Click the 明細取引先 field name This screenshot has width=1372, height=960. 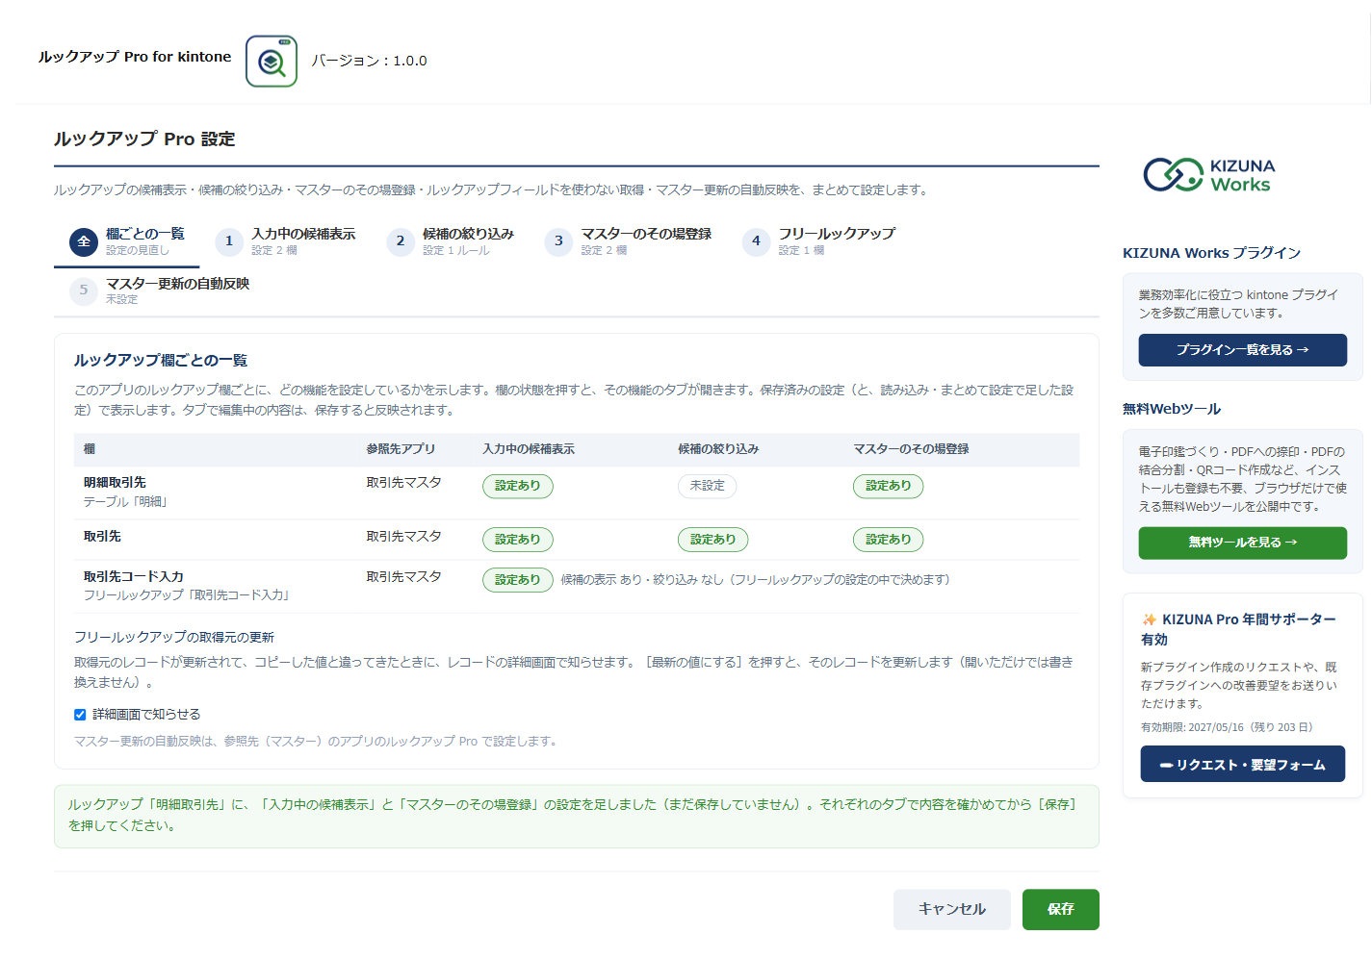(115, 483)
